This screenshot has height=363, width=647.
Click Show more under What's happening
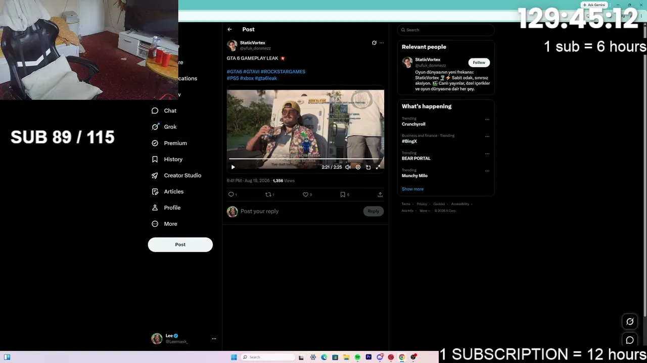pyautogui.click(x=412, y=189)
